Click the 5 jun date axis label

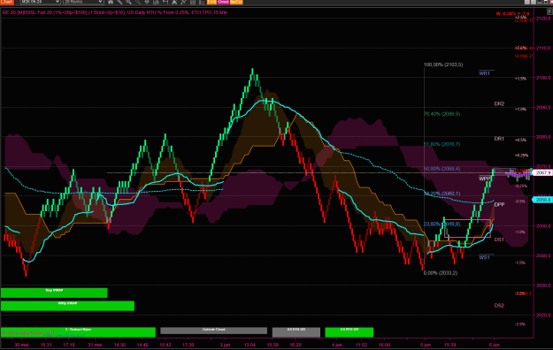(426, 345)
